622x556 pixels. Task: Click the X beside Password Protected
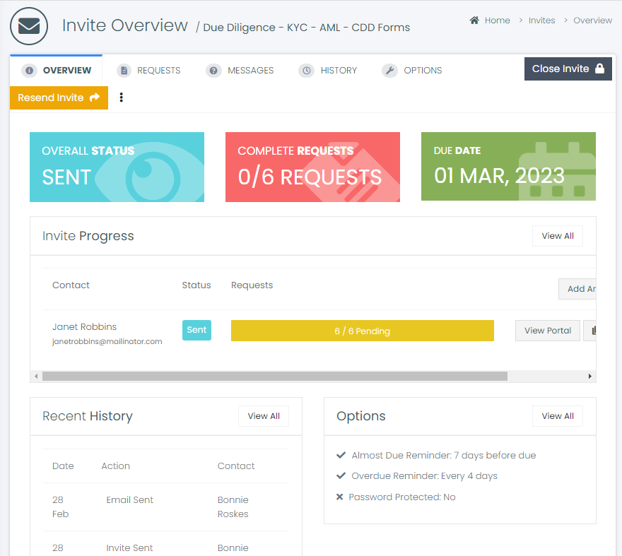tap(341, 497)
